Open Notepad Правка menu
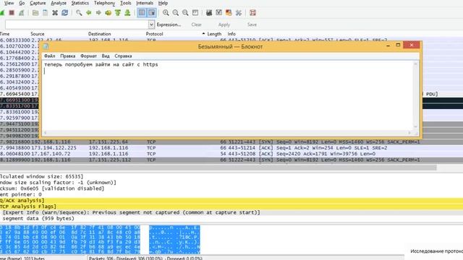 [67, 56]
